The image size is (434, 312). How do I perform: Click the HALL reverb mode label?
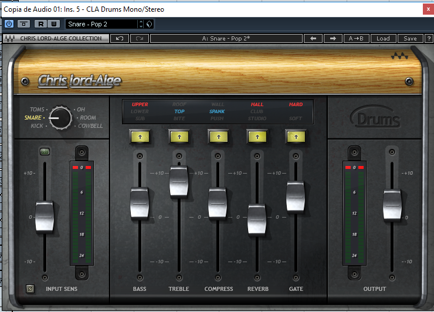(257, 104)
